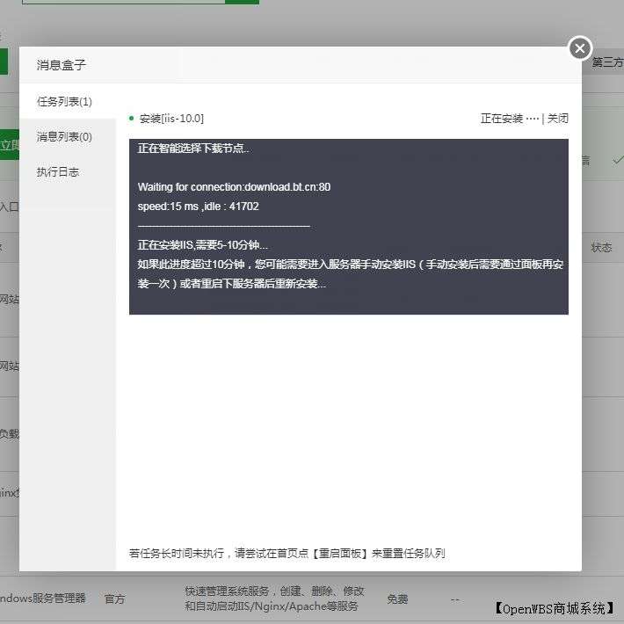Click the green search button at top
Screen dimensions: 624x624
[242, 2]
